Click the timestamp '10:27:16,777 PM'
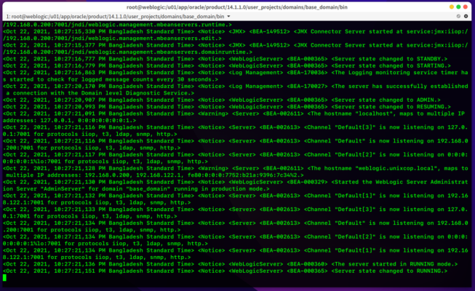This screenshot has width=475, height=291. 80,59
